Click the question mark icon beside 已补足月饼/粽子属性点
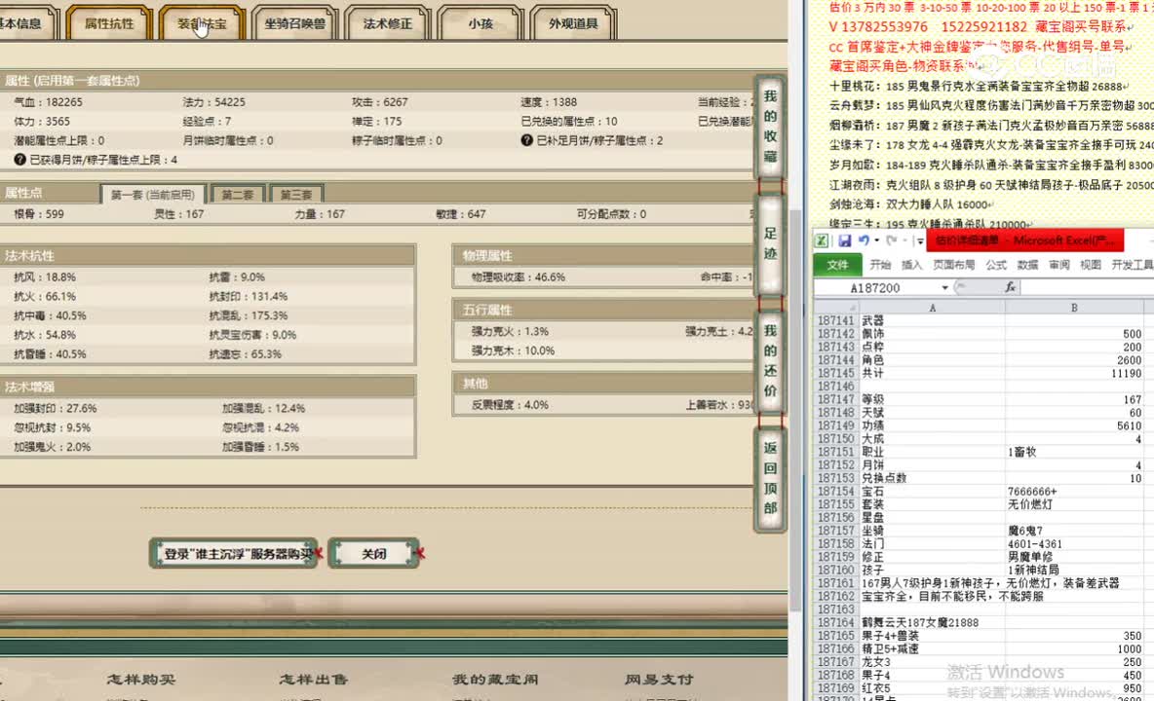Screen dimensions: 1154x701 (x=526, y=139)
